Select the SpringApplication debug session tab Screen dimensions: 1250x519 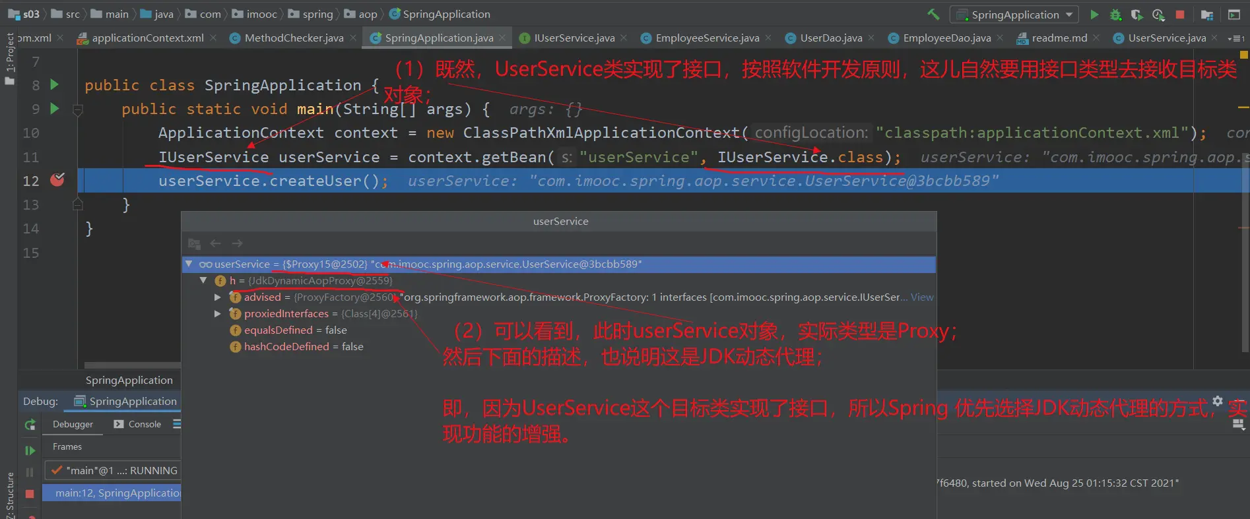(125, 401)
